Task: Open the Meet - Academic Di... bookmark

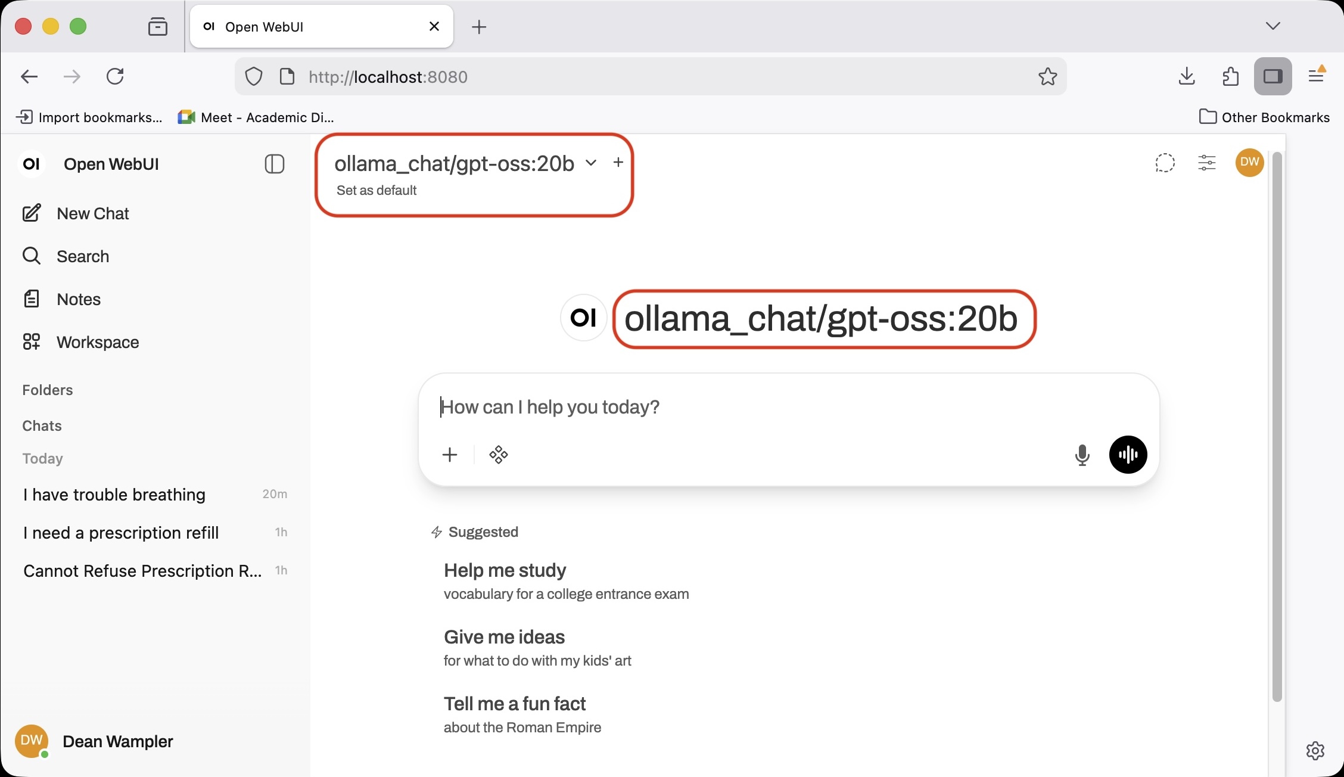Action: 256,117
